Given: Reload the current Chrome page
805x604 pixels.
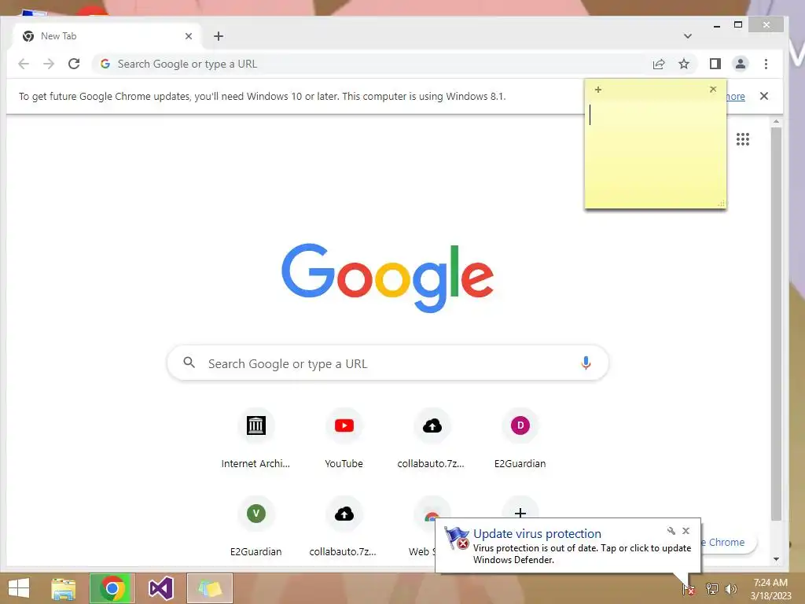Looking at the screenshot, I should [74, 64].
